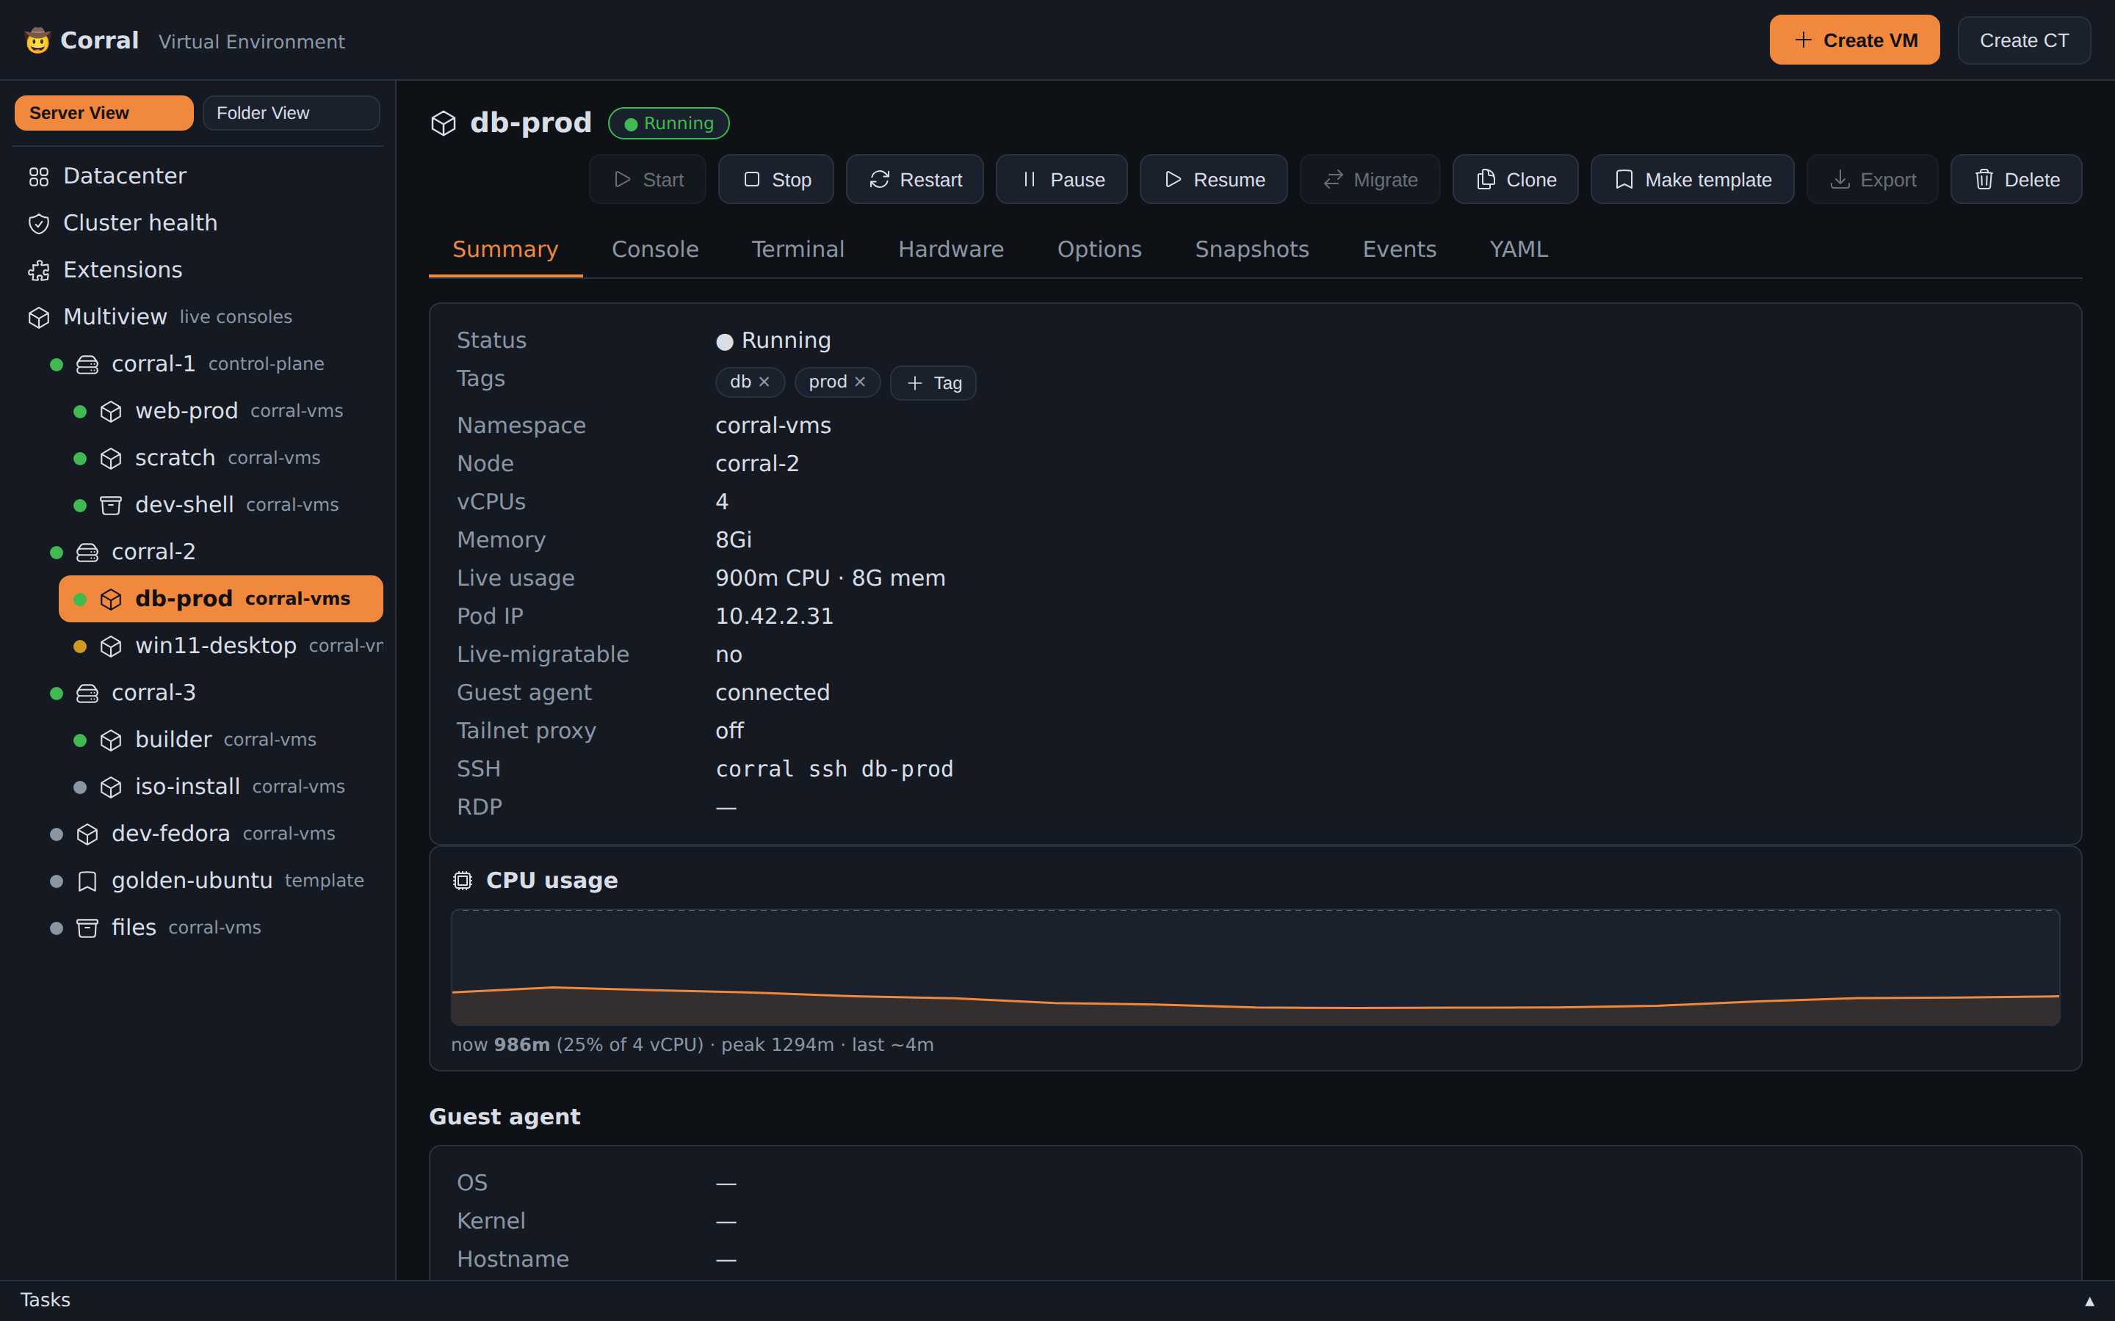
Task: Open the YAML tab
Action: [x=1518, y=250]
